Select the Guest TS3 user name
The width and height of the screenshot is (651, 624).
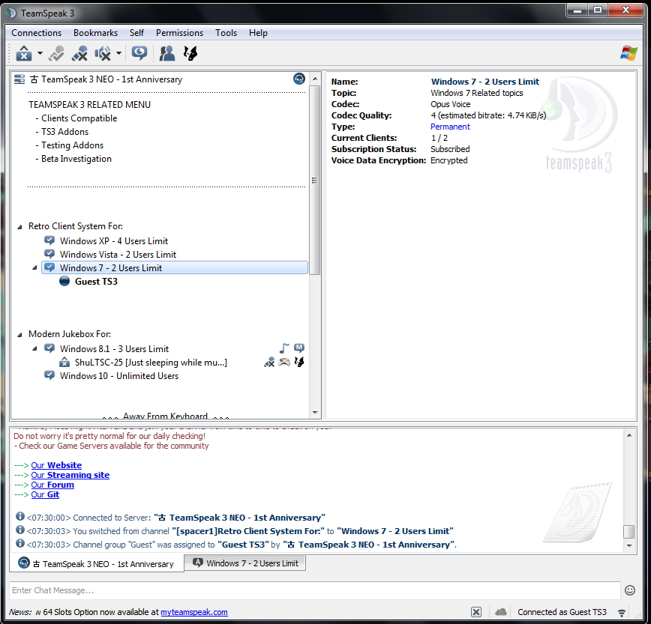tap(96, 282)
